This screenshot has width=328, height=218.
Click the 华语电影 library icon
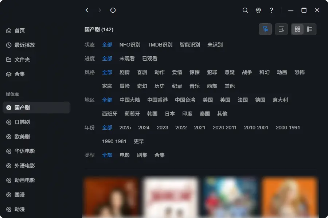click(9, 151)
